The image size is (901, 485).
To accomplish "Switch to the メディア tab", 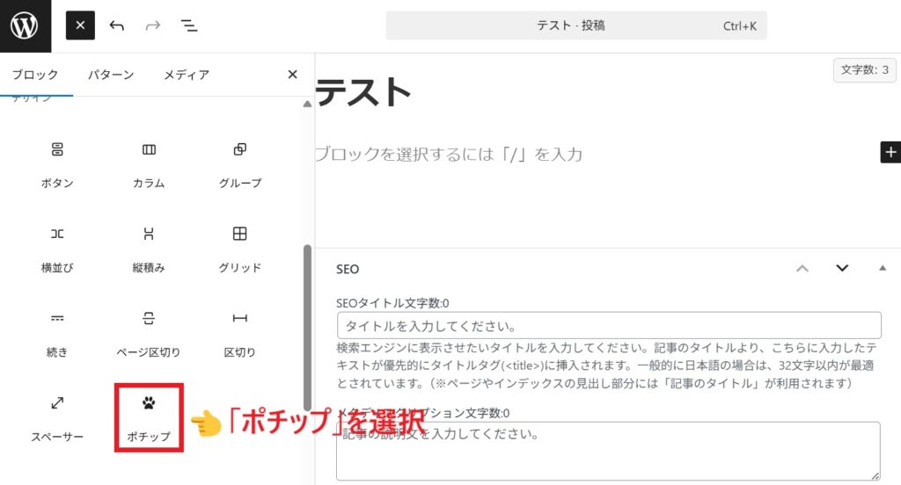I will (187, 75).
